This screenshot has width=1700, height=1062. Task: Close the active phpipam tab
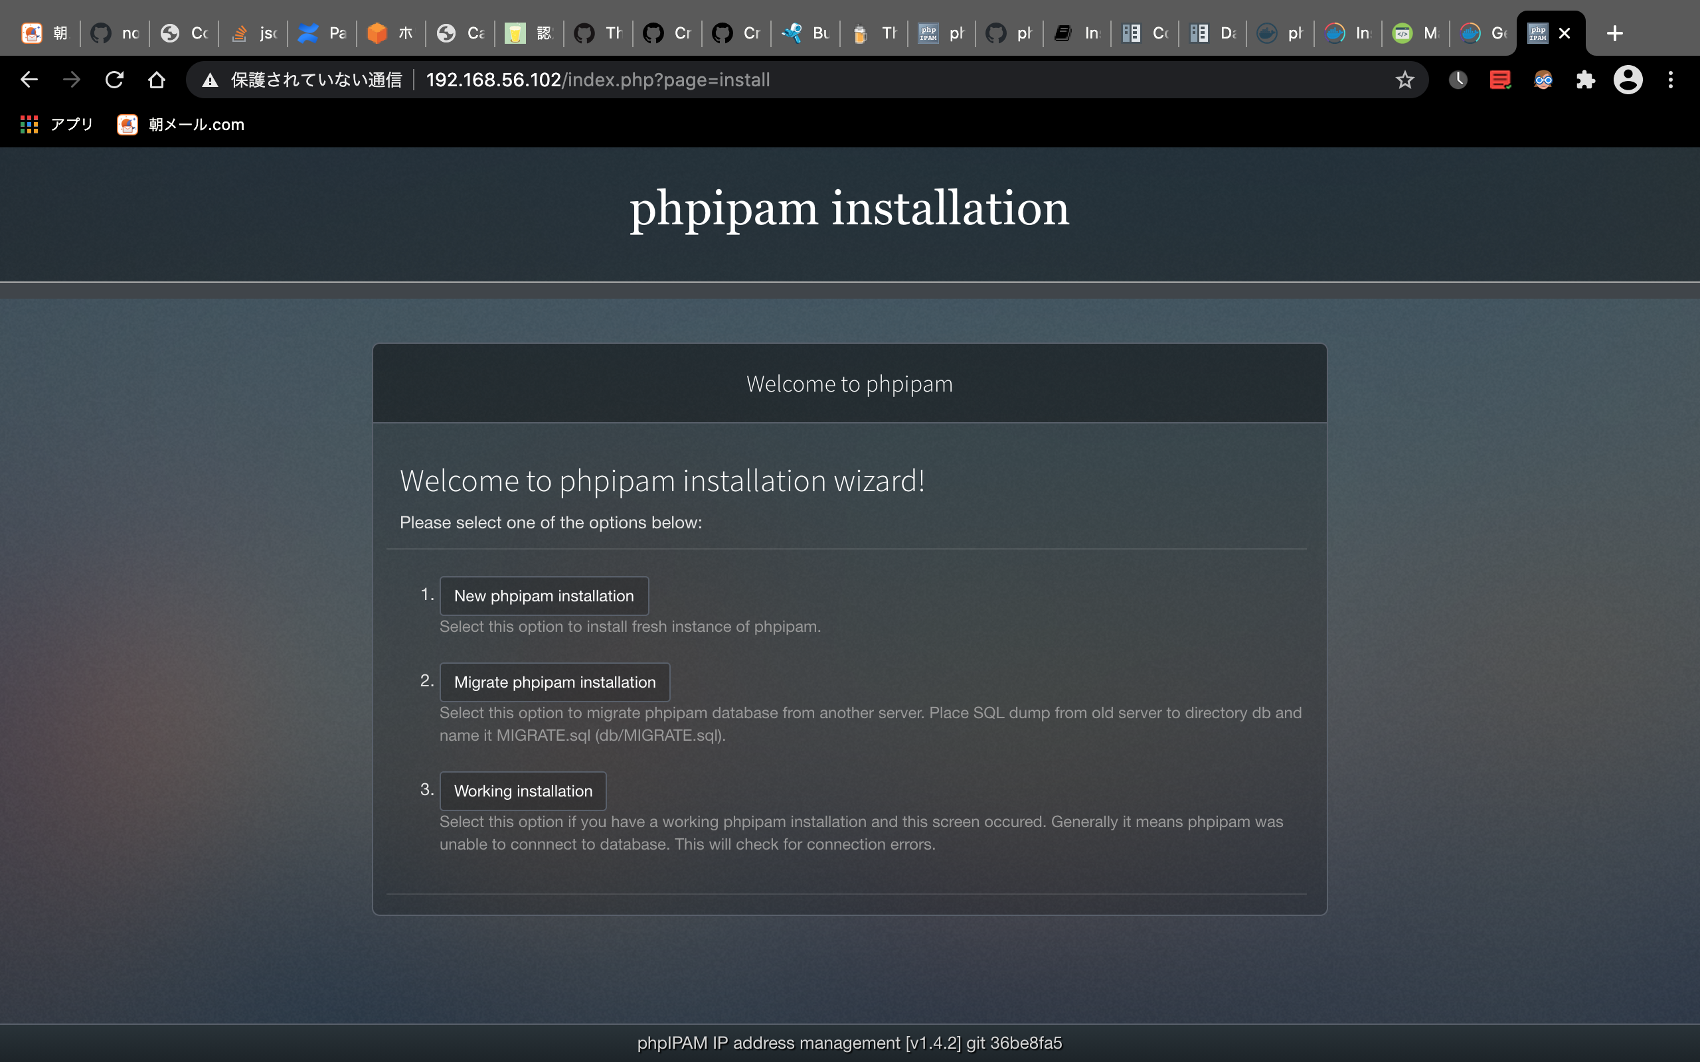tap(1565, 33)
